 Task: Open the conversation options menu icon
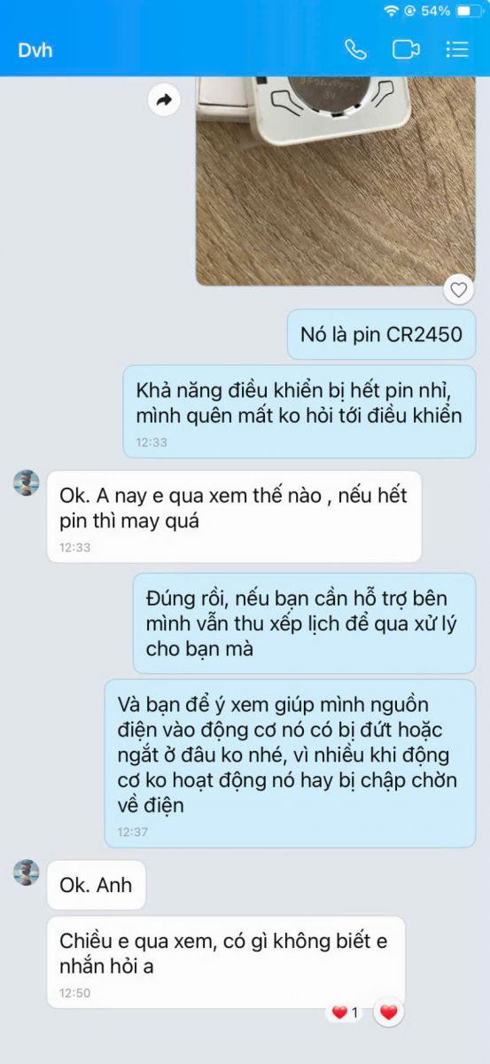[457, 50]
